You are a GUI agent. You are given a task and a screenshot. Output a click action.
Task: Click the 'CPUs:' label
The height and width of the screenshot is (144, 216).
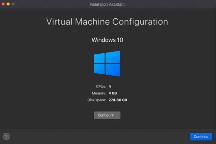101,86
